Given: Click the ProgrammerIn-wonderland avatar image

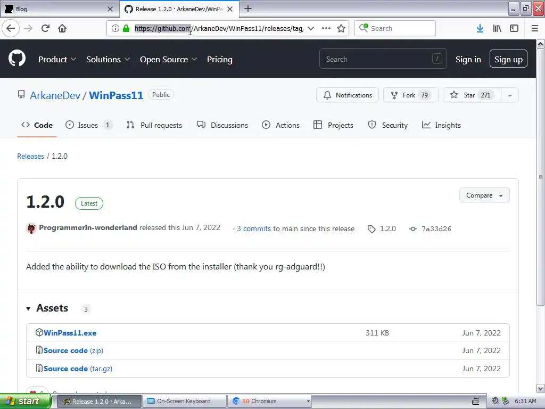Looking at the screenshot, I should (31, 228).
